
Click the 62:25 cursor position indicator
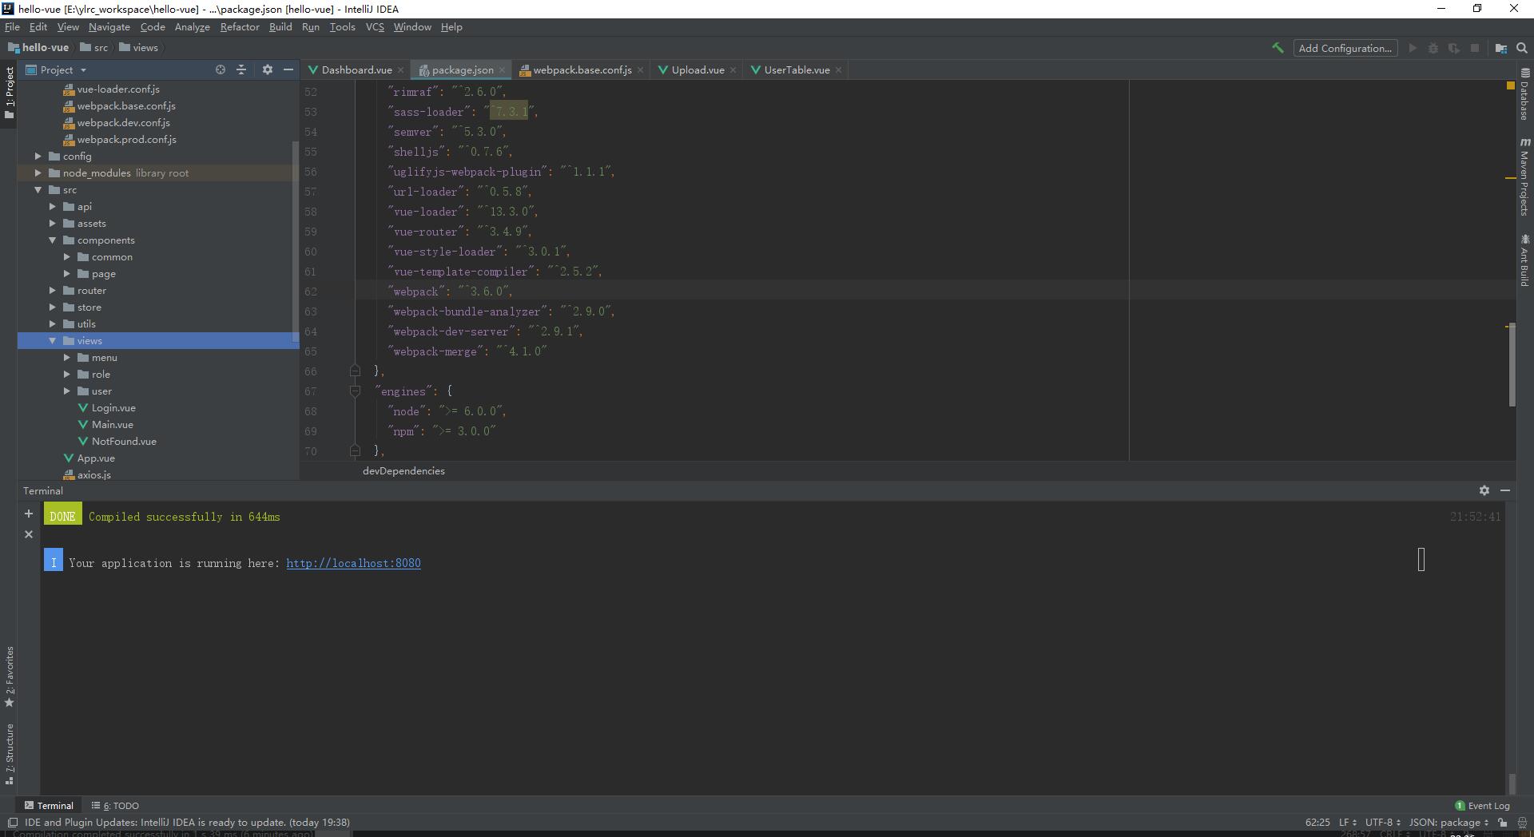[x=1317, y=822]
